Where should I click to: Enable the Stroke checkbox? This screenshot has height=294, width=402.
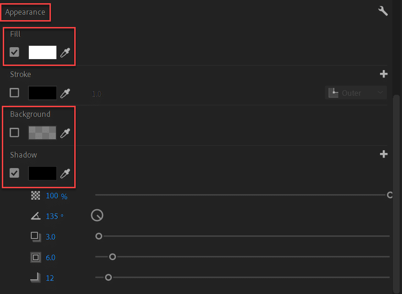click(14, 93)
